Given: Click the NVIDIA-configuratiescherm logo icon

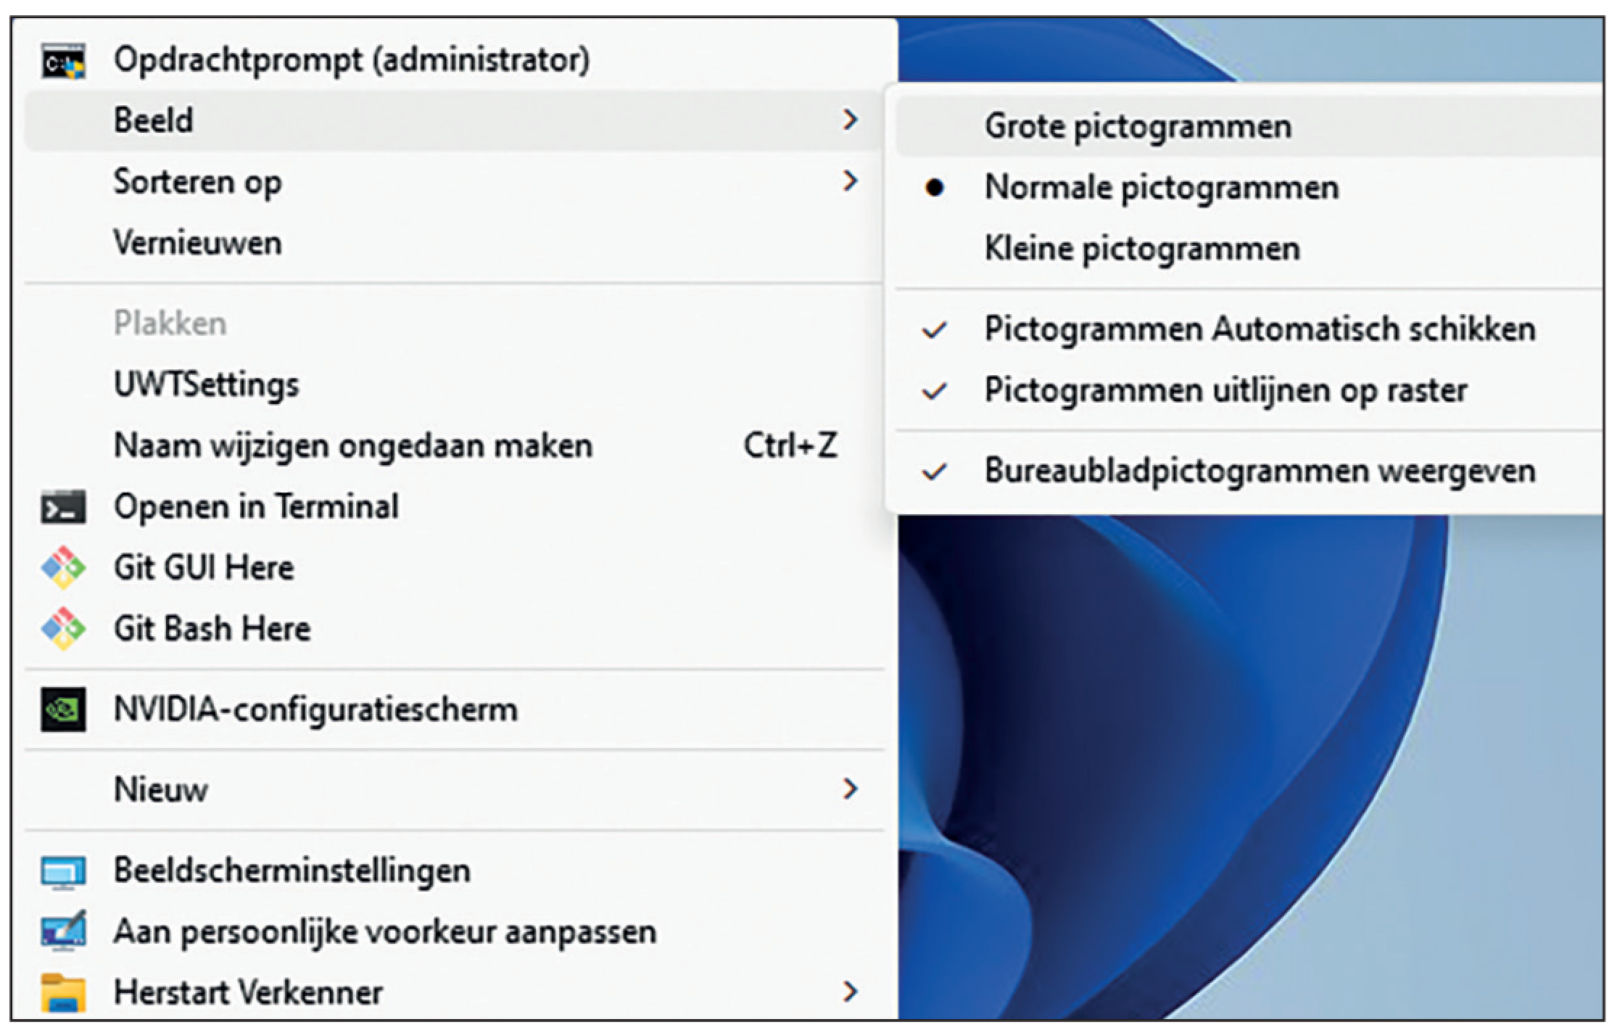Looking at the screenshot, I should [63, 709].
